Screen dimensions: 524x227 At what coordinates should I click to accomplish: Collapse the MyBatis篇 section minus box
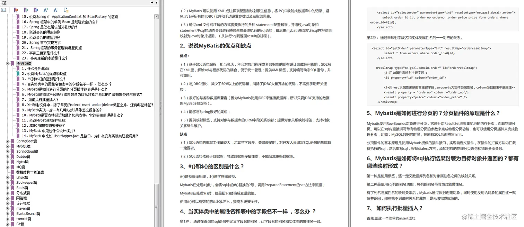[8, 63]
